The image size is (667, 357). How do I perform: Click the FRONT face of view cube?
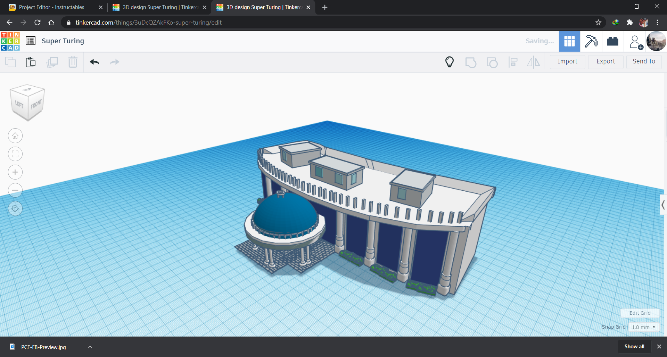[x=36, y=105]
